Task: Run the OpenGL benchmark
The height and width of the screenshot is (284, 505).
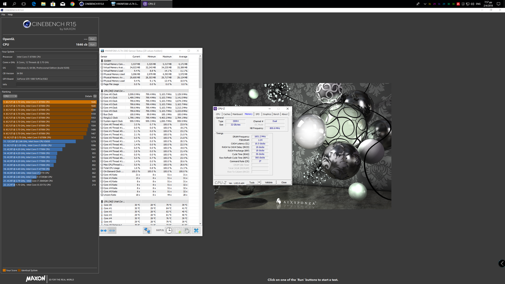Action: click(x=92, y=39)
